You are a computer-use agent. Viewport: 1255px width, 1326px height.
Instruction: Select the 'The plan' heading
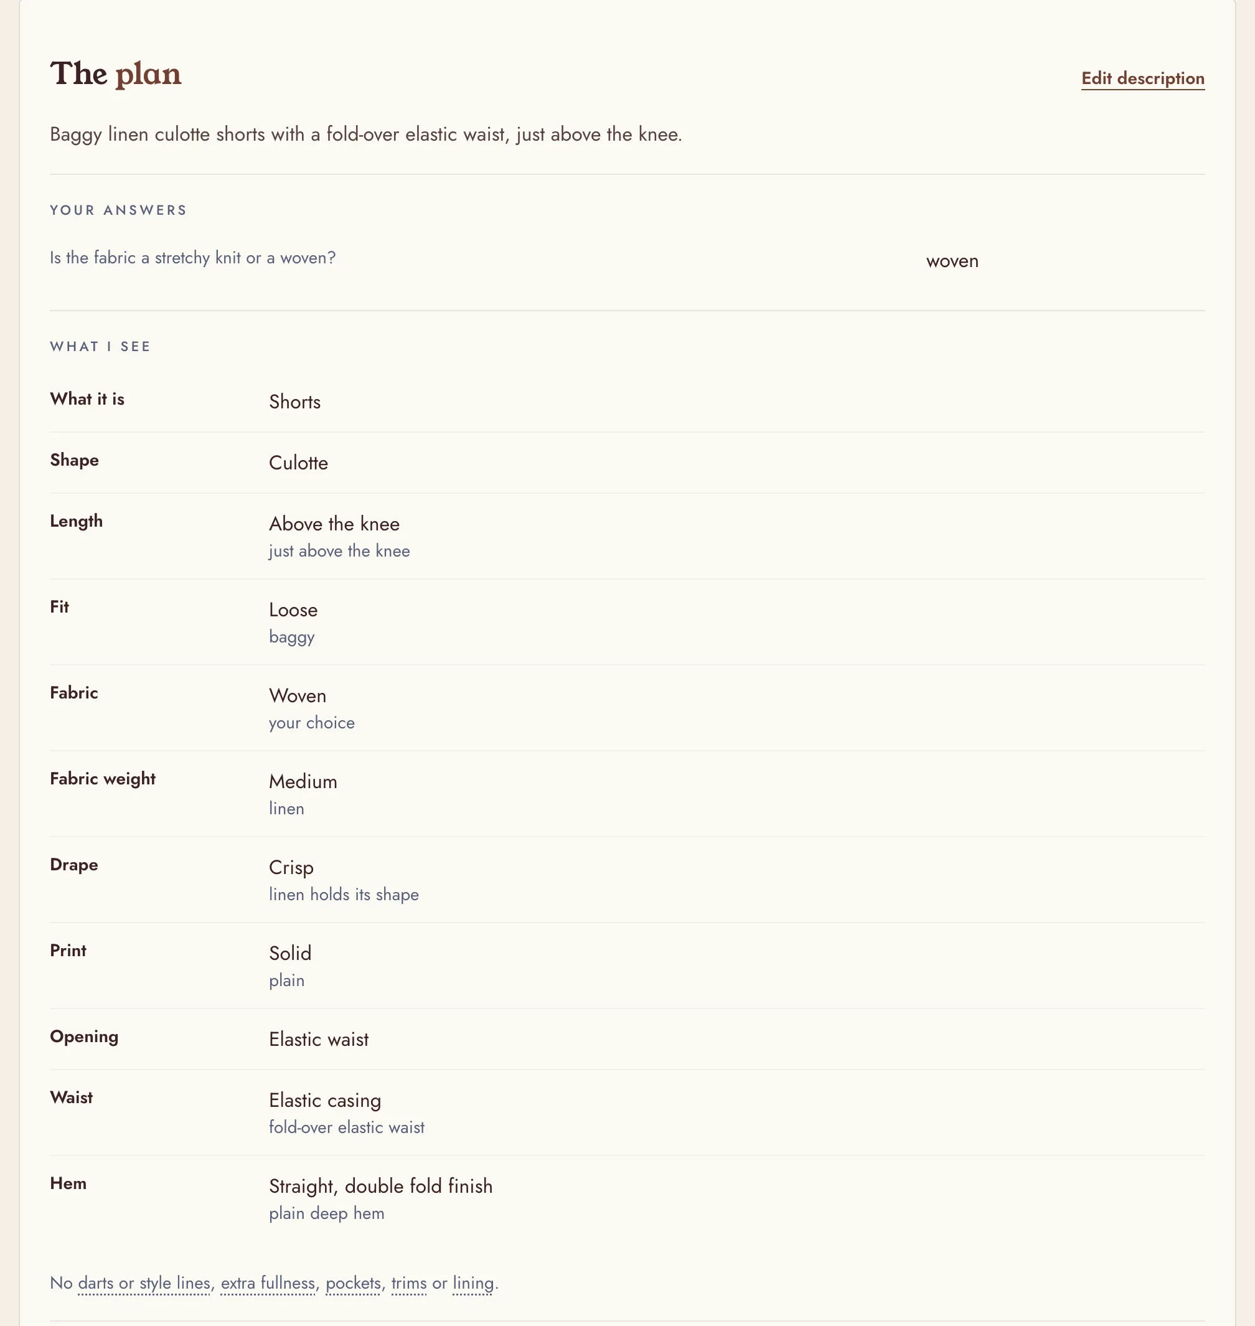coord(116,73)
